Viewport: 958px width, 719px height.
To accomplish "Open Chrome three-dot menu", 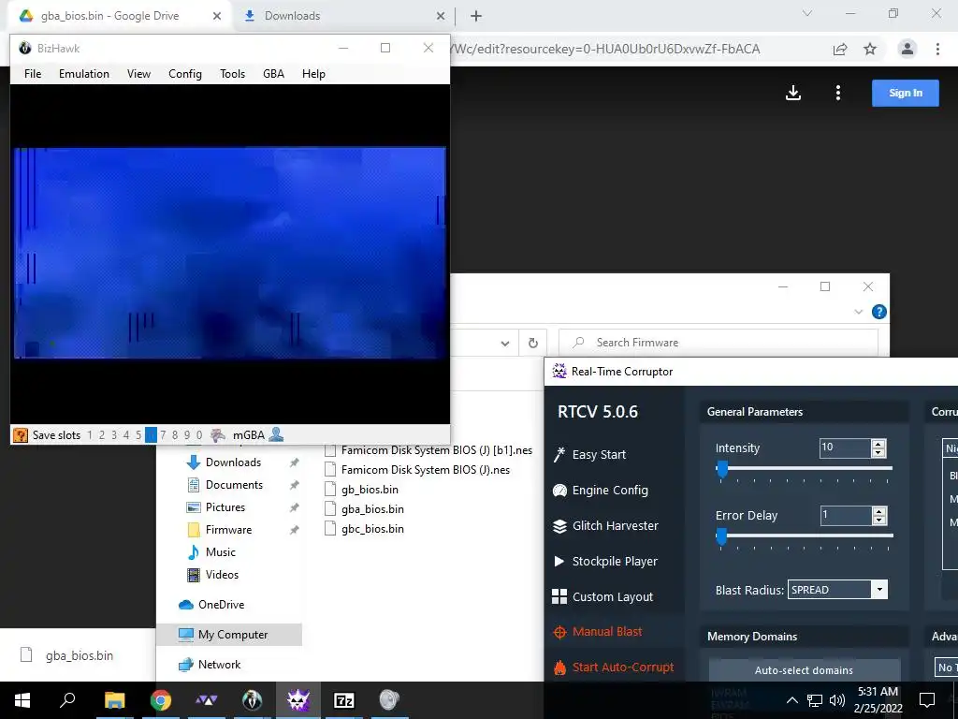I will 937,49.
